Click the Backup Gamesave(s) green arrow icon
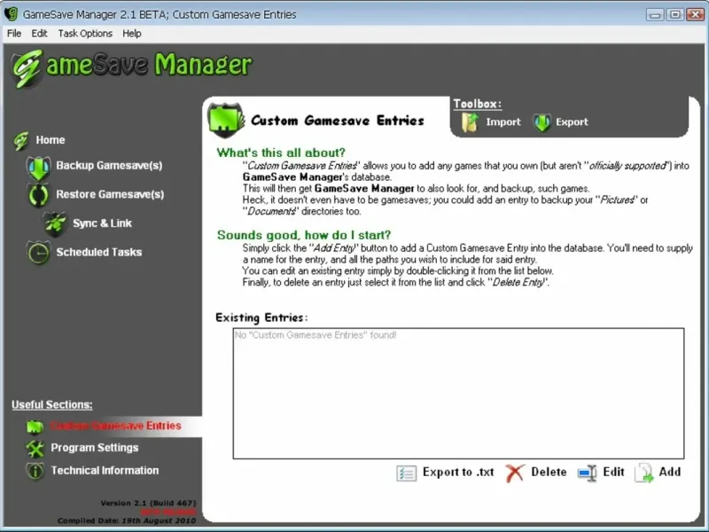The width and height of the screenshot is (709, 532). pos(38,168)
